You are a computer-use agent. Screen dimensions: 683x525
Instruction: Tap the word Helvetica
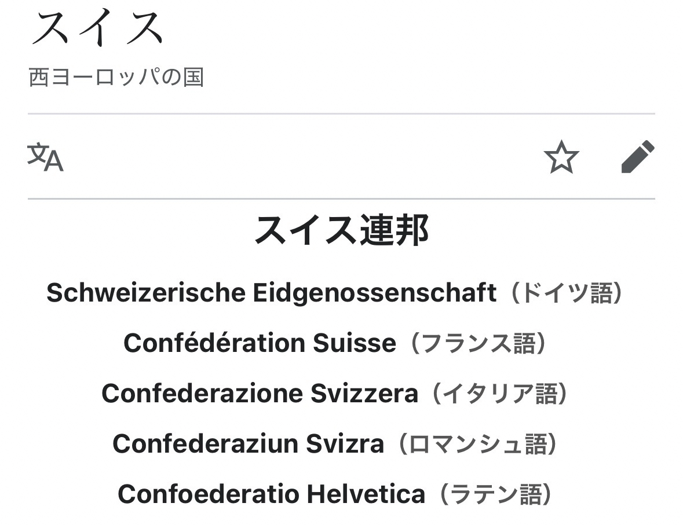pos(366,495)
